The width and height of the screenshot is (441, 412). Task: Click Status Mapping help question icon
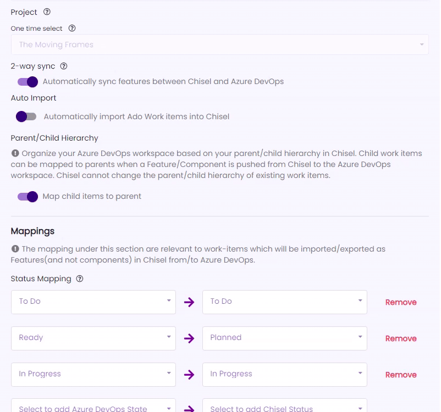[80, 279]
